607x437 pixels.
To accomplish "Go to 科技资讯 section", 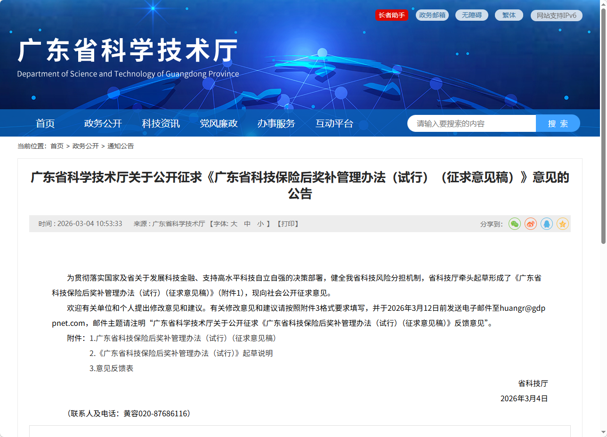I will 161,123.
